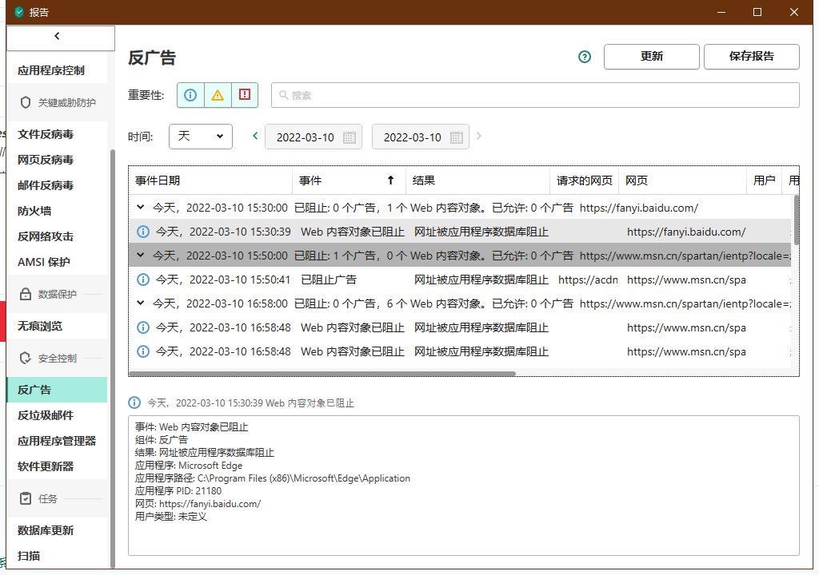The width and height of the screenshot is (819, 575).
Task: Sort by the 事件 column arrow
Action: [x=390, y=180]
